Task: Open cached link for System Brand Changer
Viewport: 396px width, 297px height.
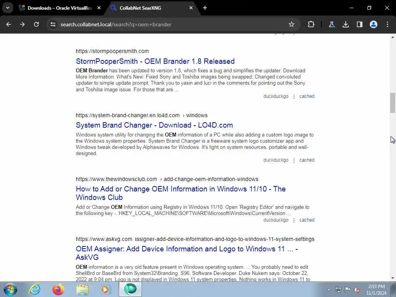Action: pos(307,160)
